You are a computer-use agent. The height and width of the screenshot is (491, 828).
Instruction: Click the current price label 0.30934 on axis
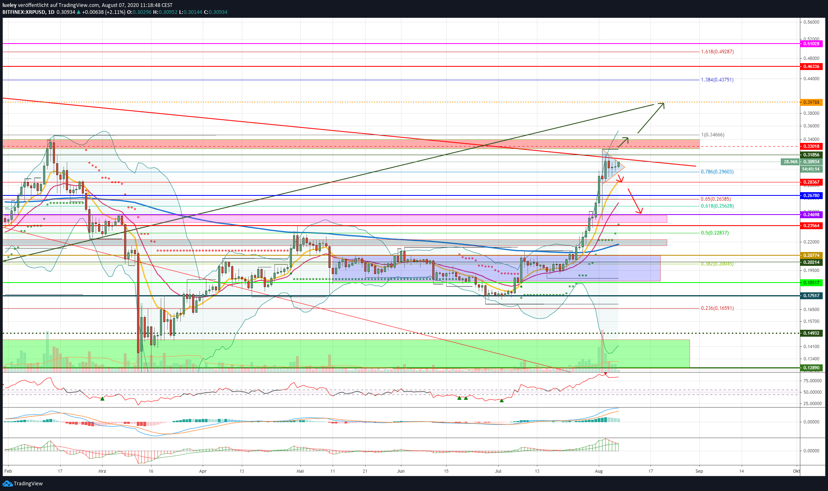pyautogui.click(x=811, y=162)
